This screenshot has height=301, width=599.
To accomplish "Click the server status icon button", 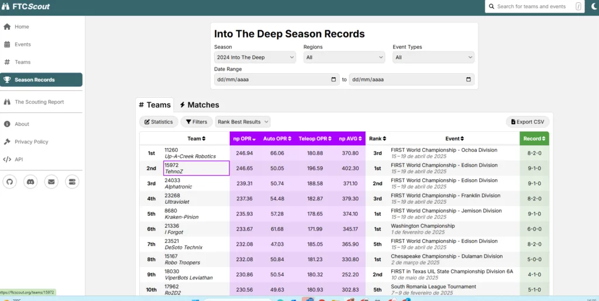I will coord(72,182).
